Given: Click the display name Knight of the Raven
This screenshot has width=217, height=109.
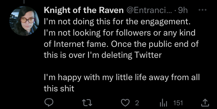Looking at the screenshot, I should coord(84,10).
